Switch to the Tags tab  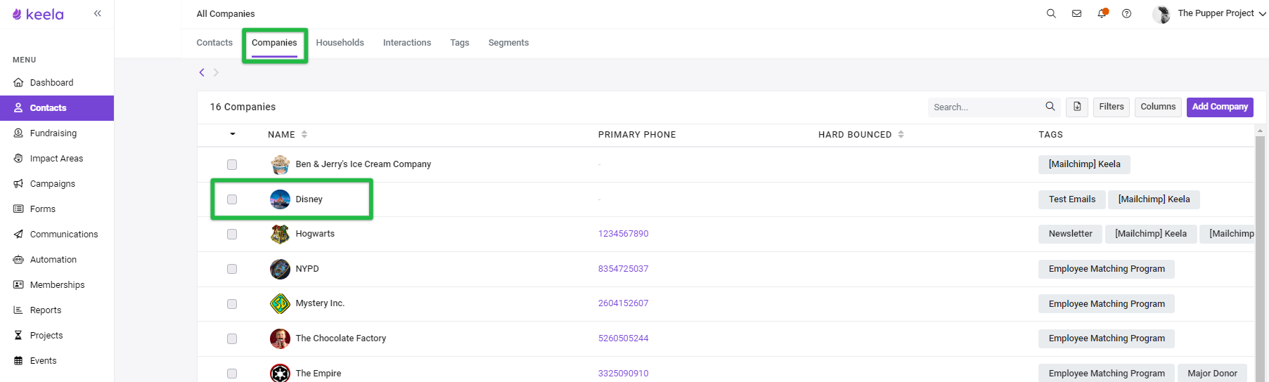(460, 43)
